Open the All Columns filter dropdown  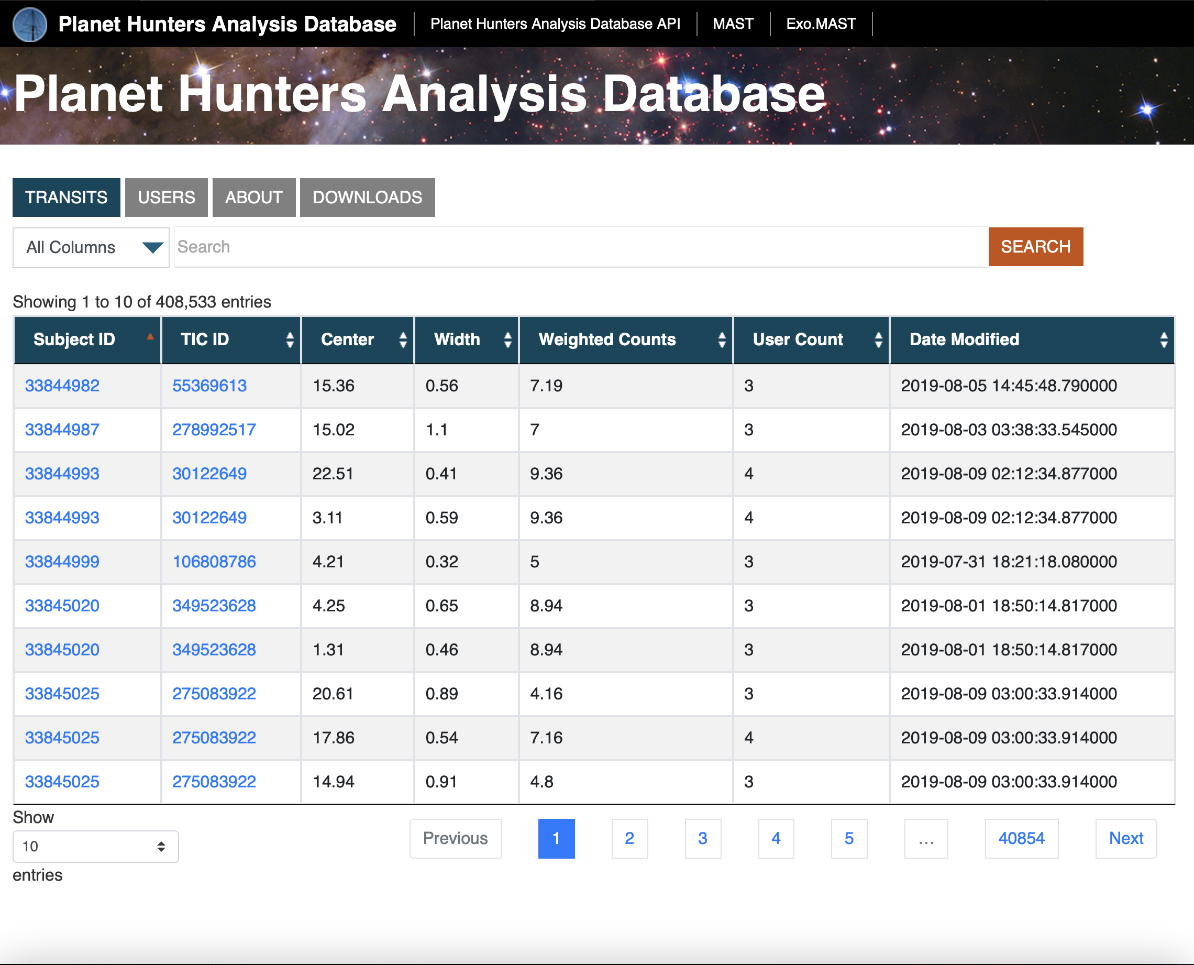(91, 247)
